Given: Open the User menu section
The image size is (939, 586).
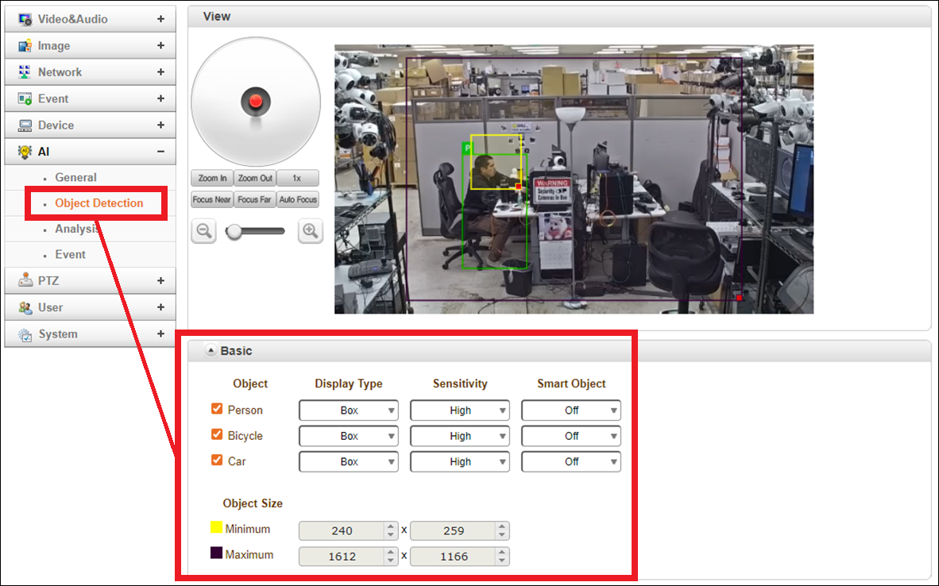Looking at the screenshot, I should point(91,307).
